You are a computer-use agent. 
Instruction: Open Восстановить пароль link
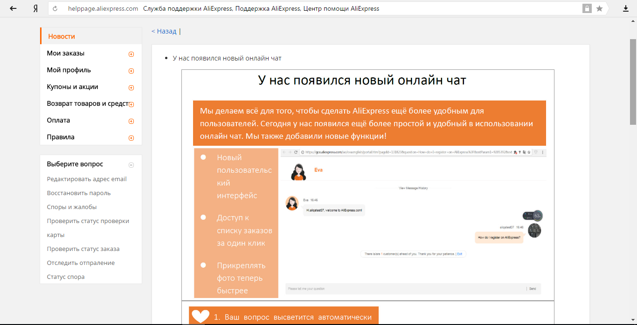[x=79, y=193]
